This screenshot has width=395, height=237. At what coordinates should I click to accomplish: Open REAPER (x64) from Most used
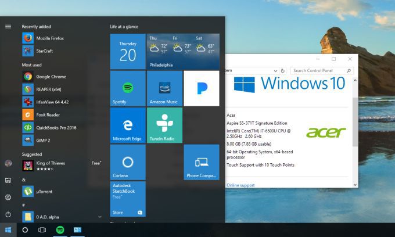[x=48, y=89]
